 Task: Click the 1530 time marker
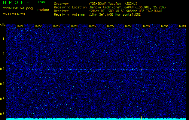click(x=182, y=26)
